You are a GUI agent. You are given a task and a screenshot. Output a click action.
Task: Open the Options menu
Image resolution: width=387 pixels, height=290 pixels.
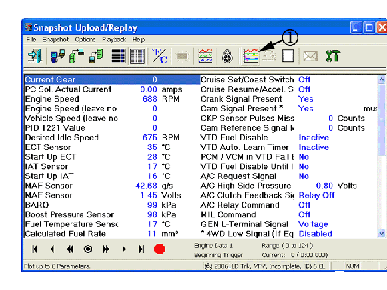click(x=85, y=40)
